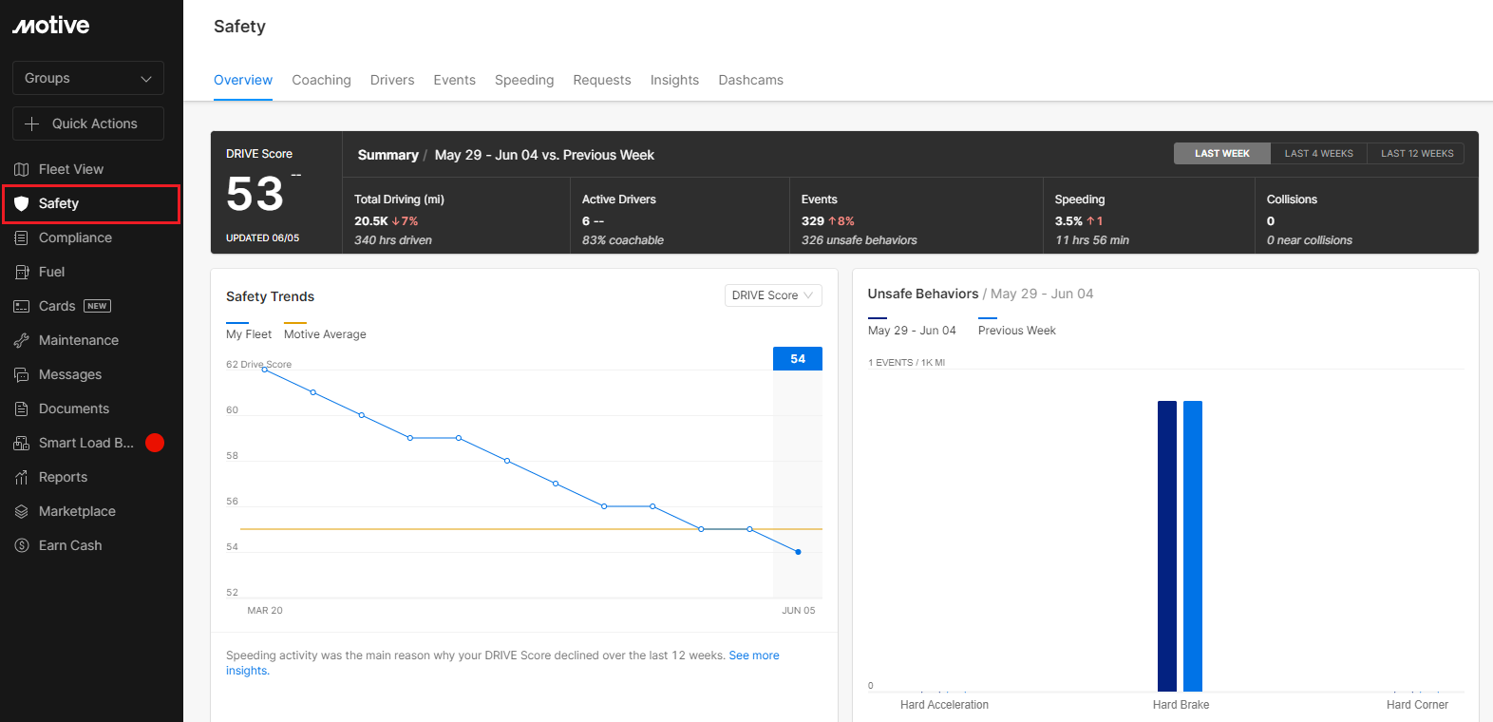Follow the See more insights link

click(x=753, y=655)
